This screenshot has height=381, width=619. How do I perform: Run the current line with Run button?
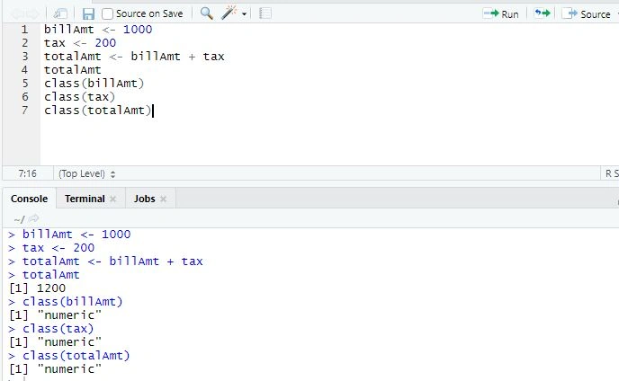point(500,14)
